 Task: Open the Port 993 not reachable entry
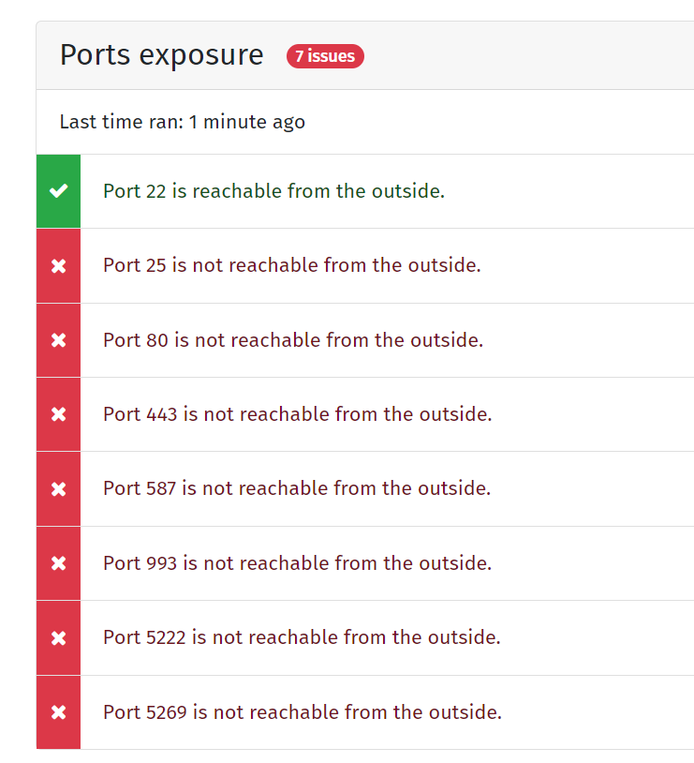[365, 563]
